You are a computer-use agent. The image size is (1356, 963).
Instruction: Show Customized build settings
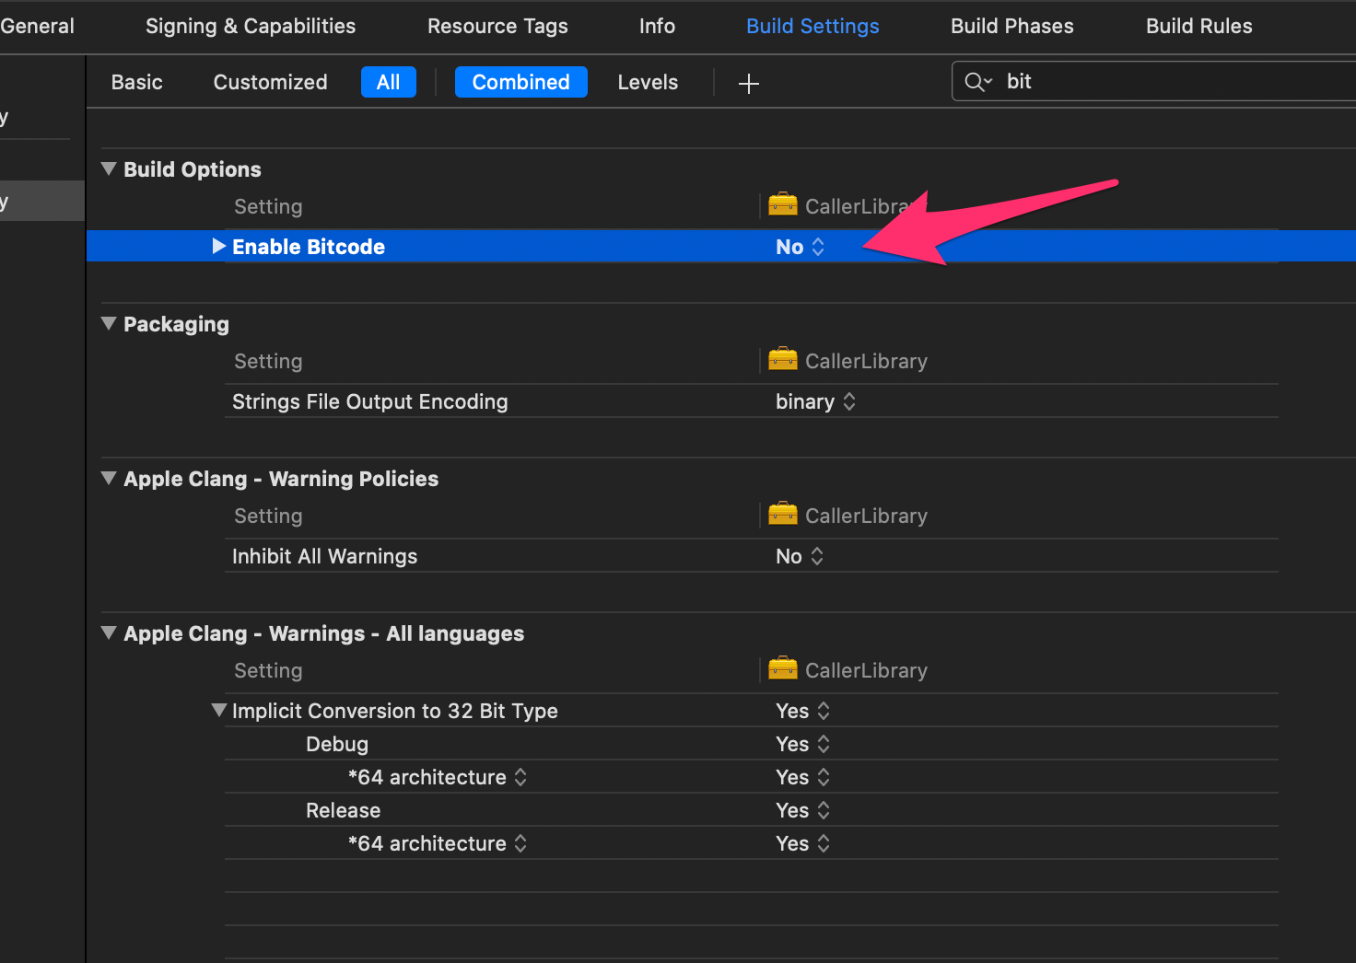coord(270,82)
